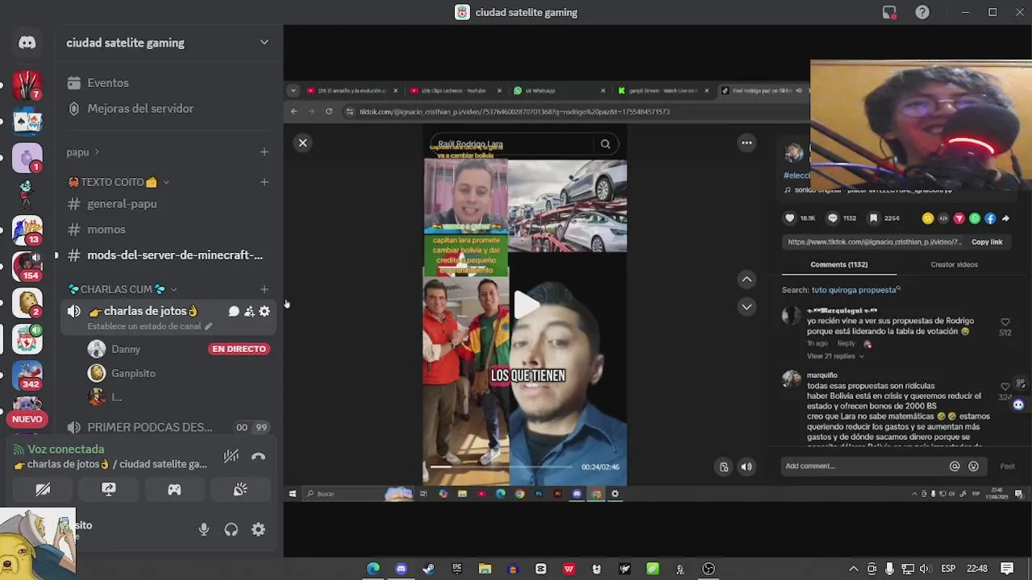The width and height of the screenshot is (1032, 580).
Task: Add channel to TEXTO COITO category
Action: click(x=264, y=182)
